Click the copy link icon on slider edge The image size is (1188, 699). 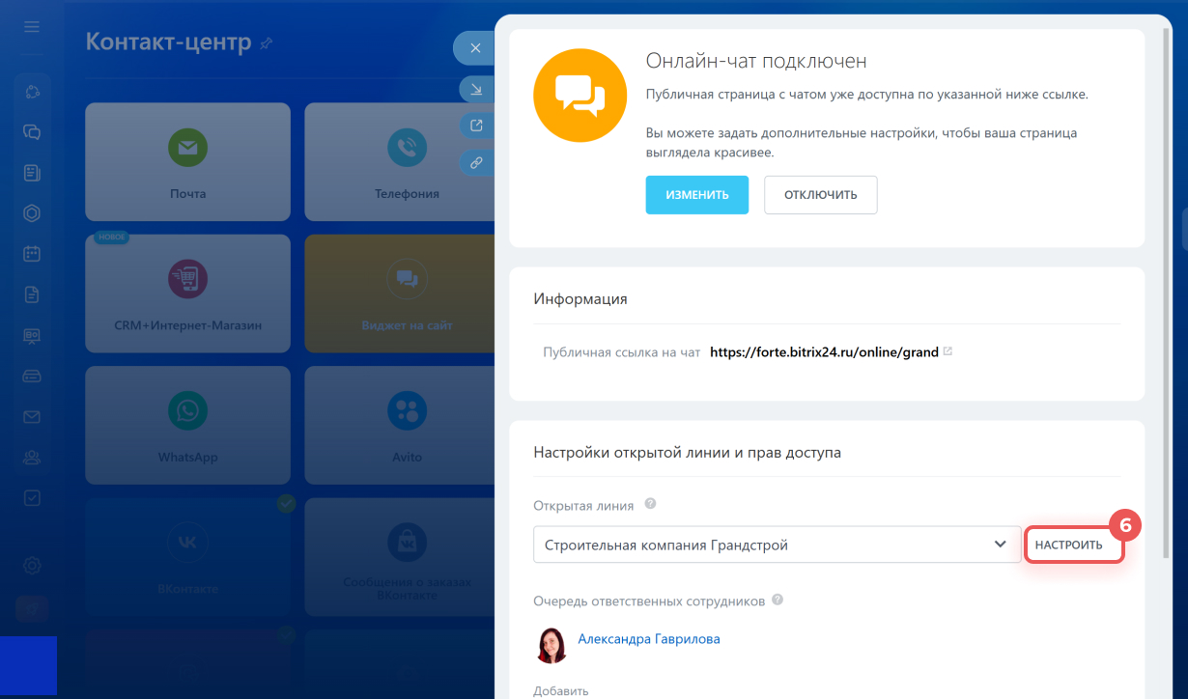[476, 162]
